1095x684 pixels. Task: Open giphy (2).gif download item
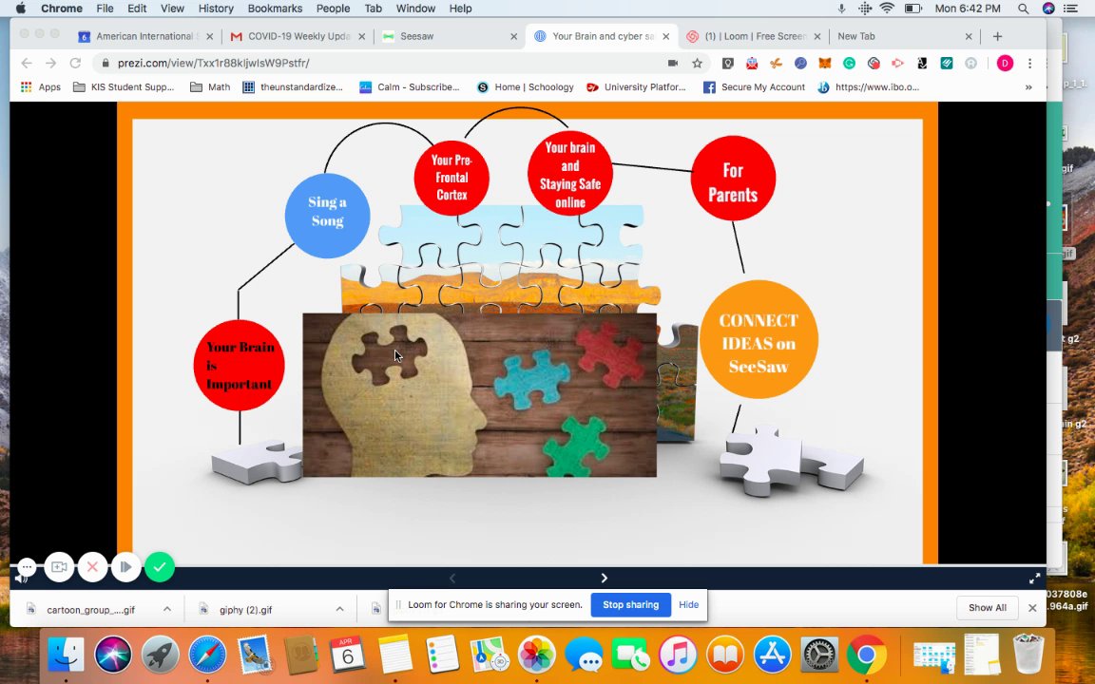(x=238, y=609)
